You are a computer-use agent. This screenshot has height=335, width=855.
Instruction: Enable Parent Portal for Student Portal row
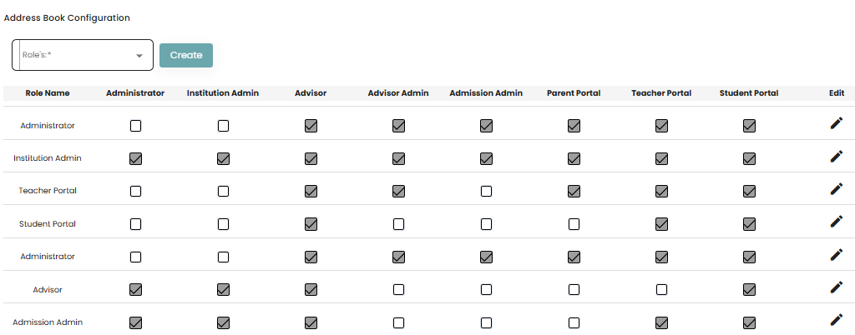(x=574, y=224)
